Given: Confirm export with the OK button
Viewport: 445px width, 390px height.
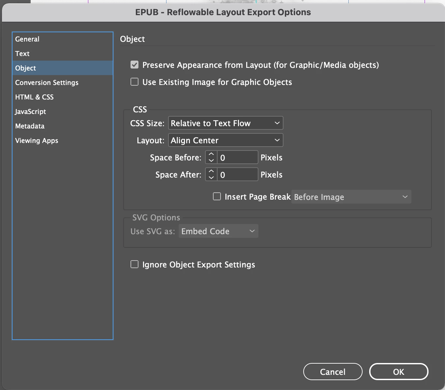Looking at the screenshot, I should click(399, 372).
